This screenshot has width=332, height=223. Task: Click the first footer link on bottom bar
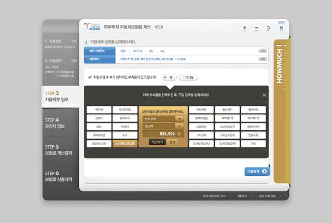click(214, 197)
